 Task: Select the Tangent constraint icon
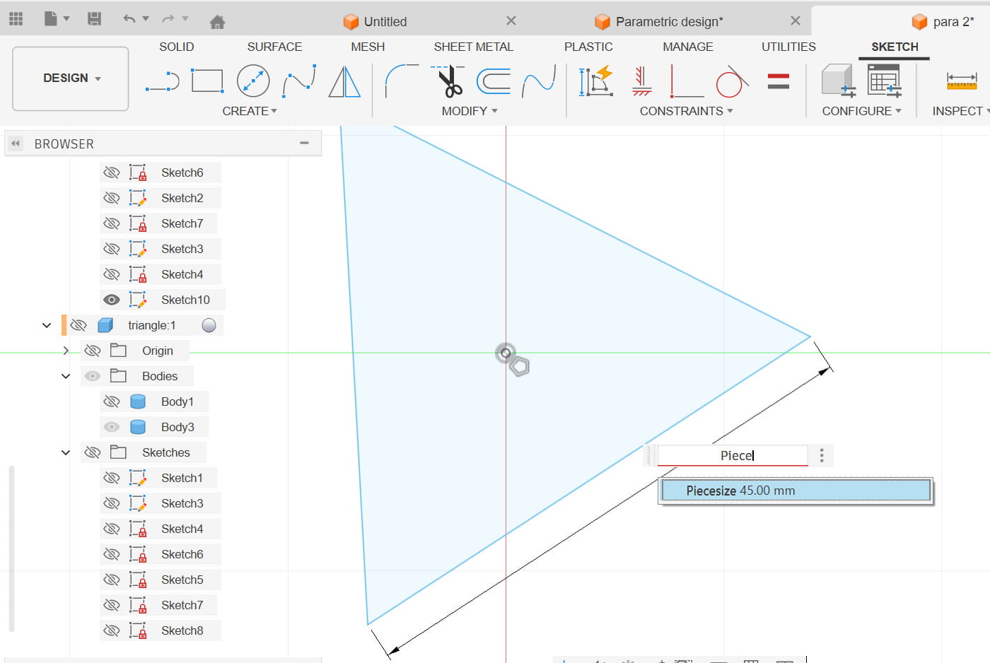click(x=732, y=81)
